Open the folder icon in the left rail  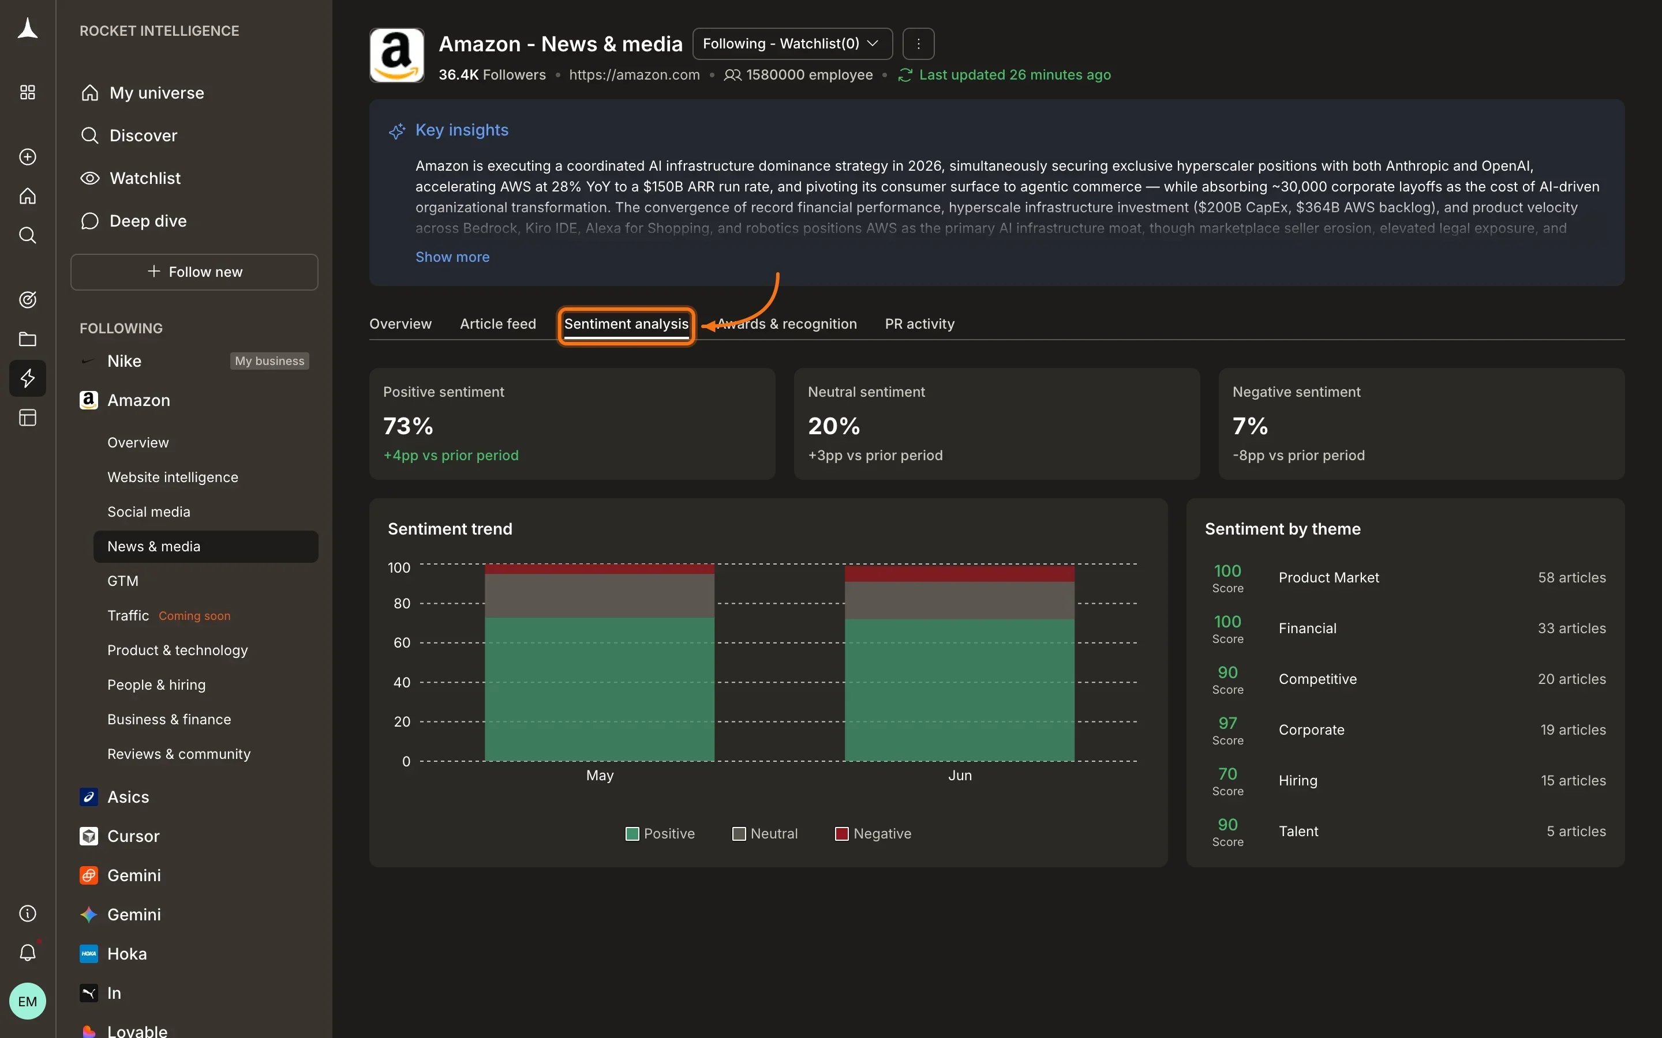click(x=28, y=339)
